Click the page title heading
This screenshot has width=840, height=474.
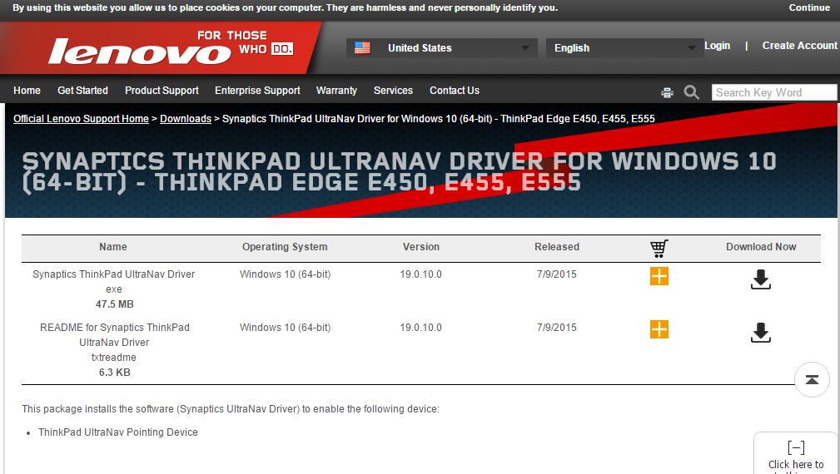point(399,172)
